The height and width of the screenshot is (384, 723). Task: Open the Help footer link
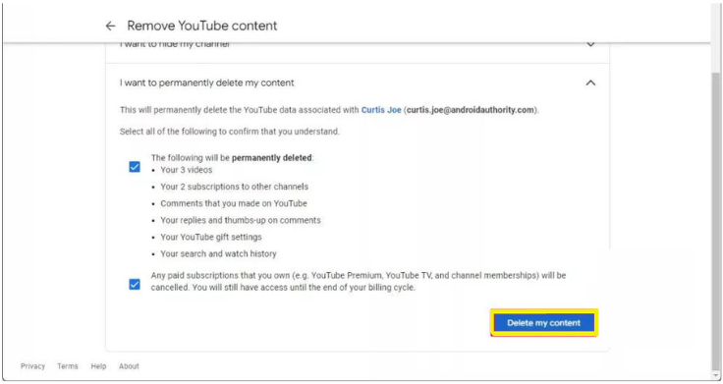point(98,366)
